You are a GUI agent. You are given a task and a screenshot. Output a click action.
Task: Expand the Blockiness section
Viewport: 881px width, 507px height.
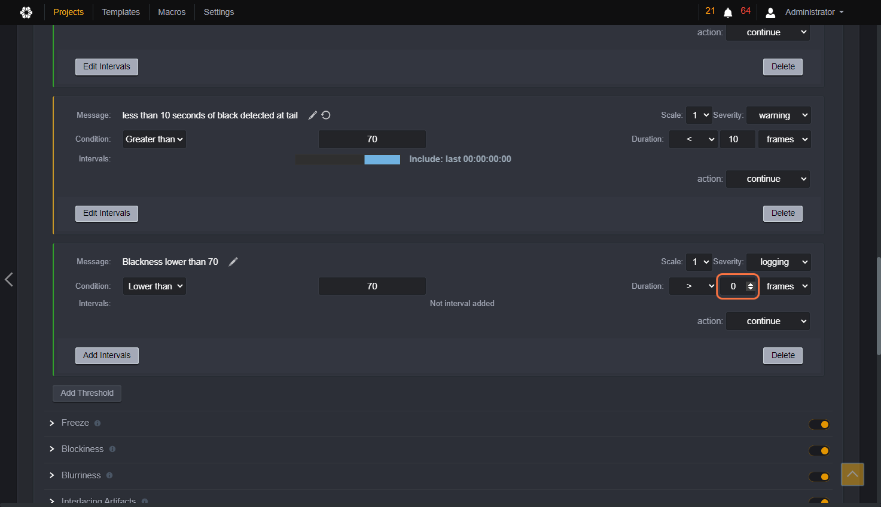[x=52, y=449]
